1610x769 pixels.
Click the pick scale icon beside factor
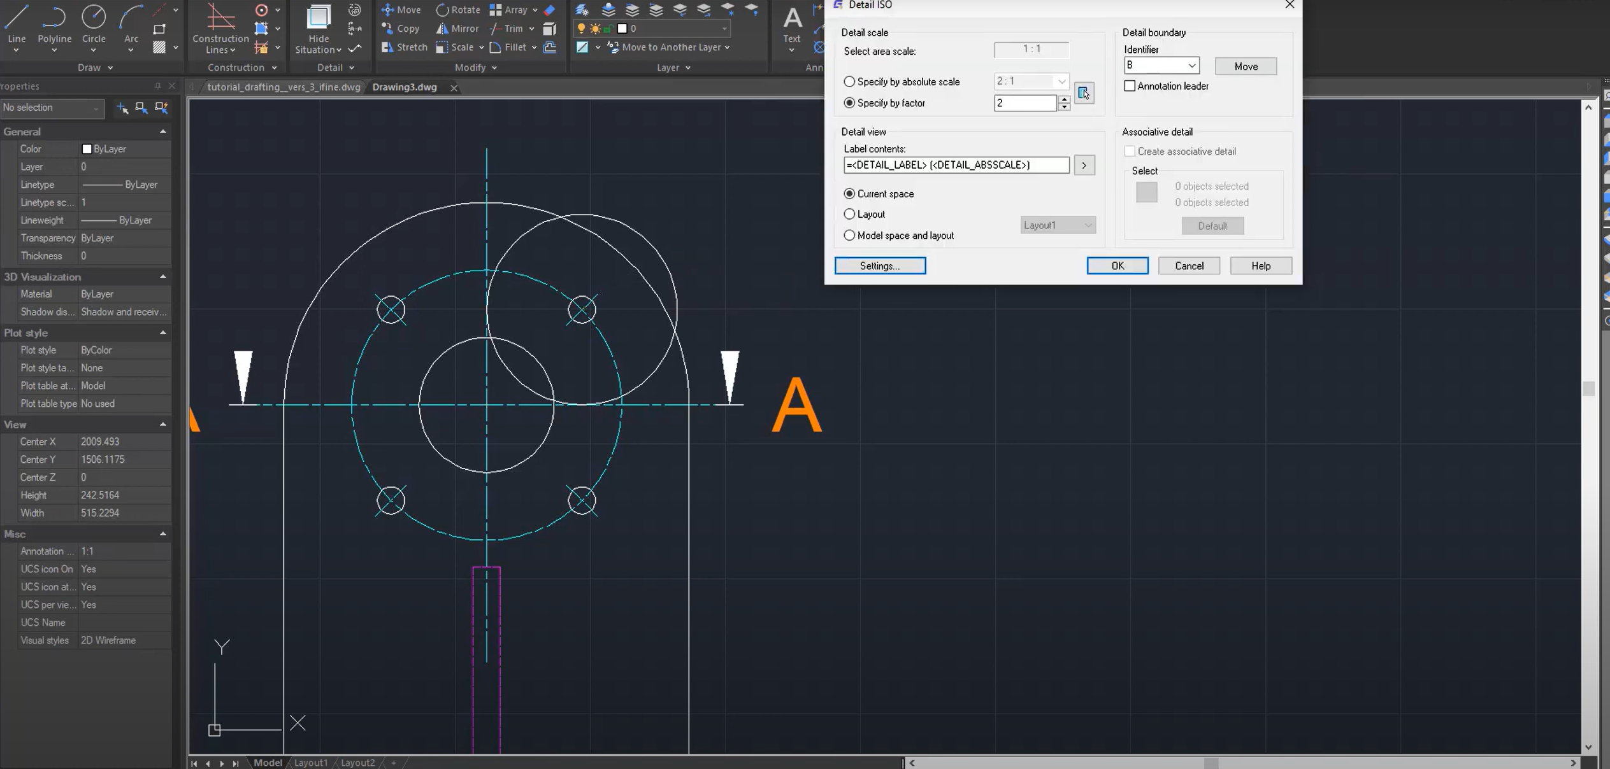[x=1084, y=93]
